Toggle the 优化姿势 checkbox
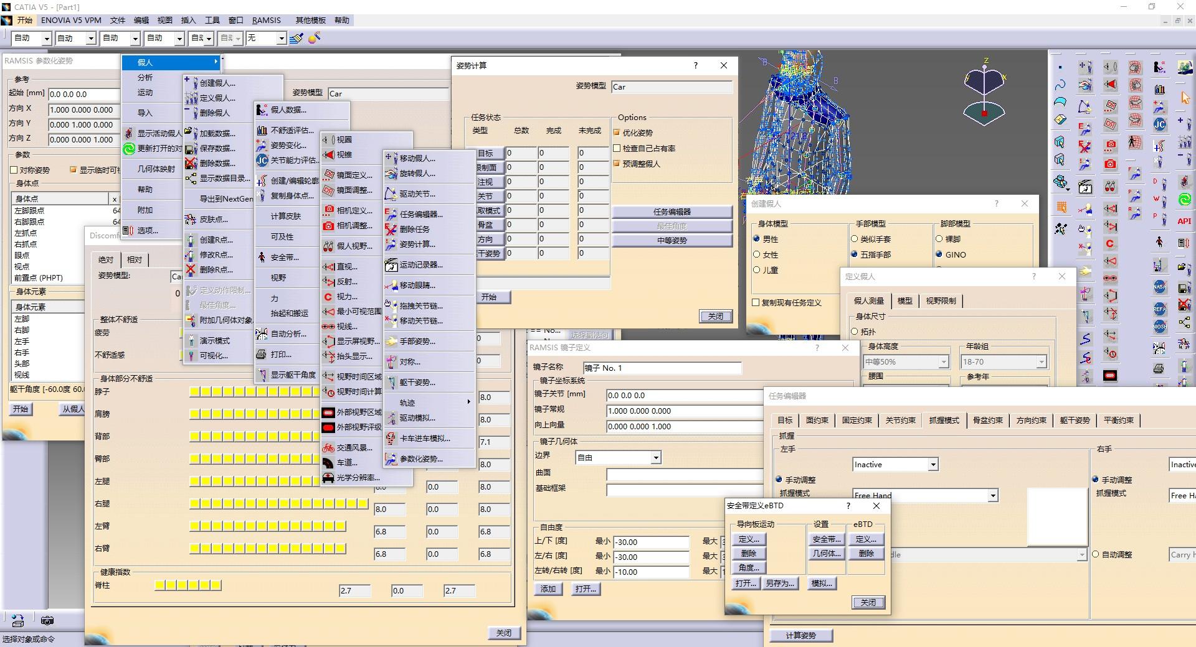This screenshot has width=1196, height=647. click(617, 133)
